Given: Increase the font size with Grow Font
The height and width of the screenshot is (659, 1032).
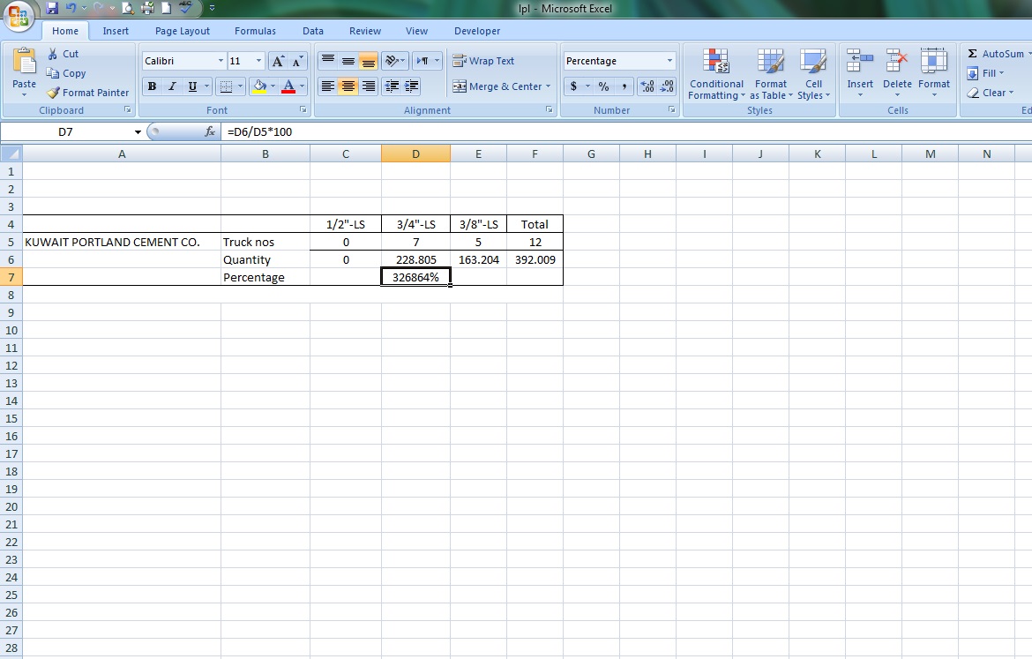Looking at the screenshot, I should [x=279, y=61].
